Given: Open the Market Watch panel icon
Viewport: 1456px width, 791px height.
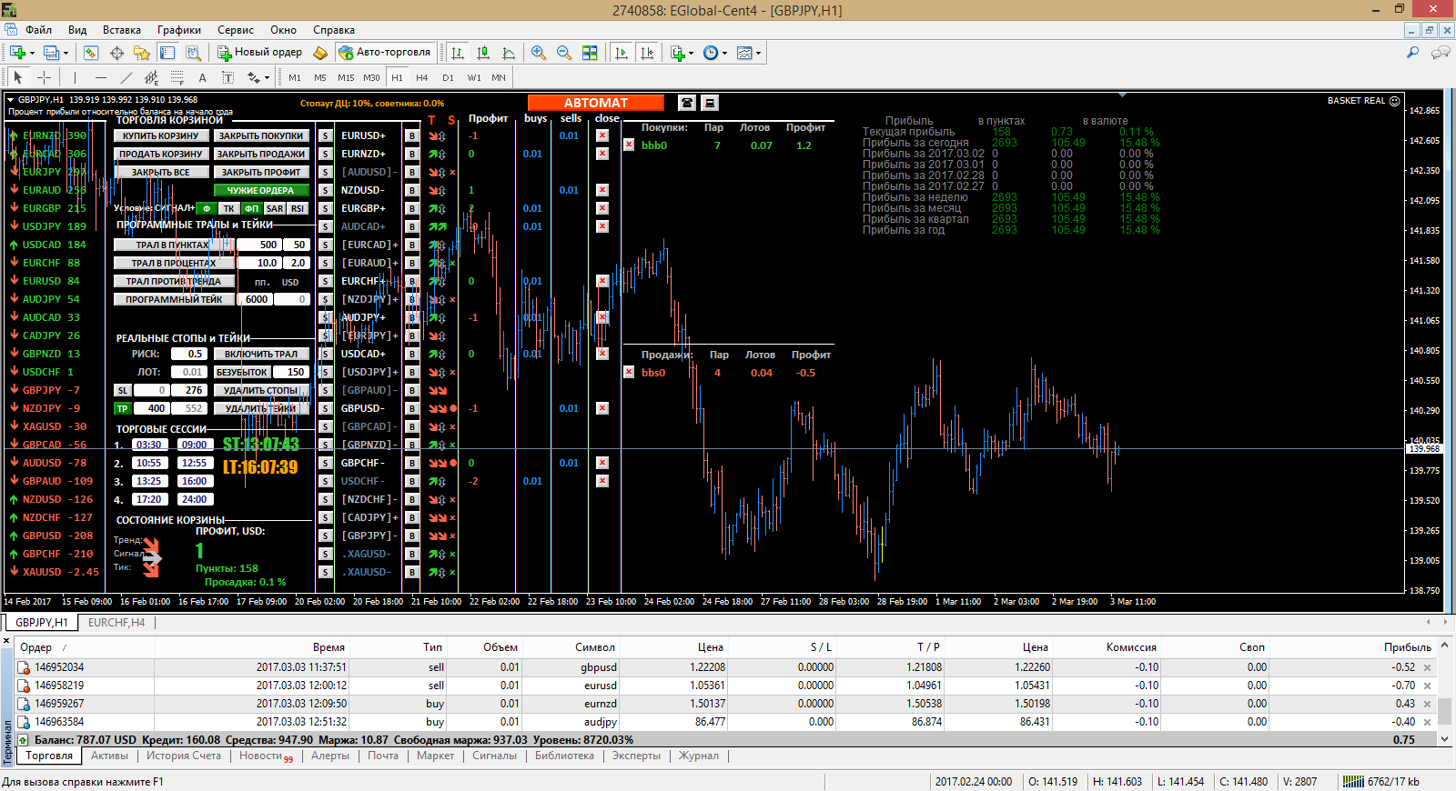Looking at the screenshot, I should [91, 53].
